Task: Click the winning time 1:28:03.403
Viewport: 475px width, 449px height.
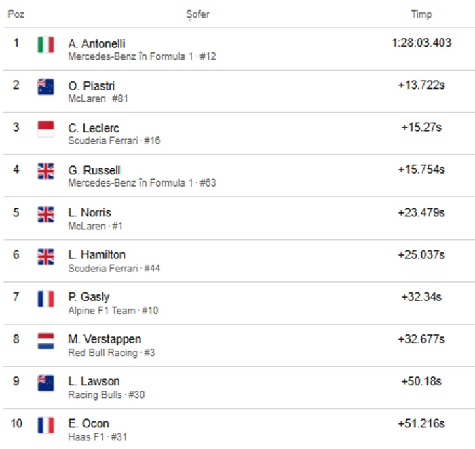Action: (x=421, y=43)
